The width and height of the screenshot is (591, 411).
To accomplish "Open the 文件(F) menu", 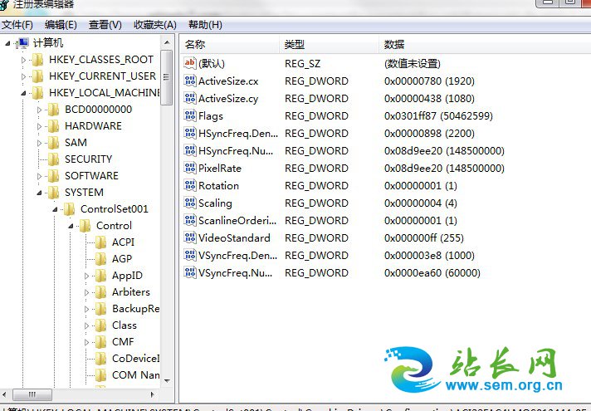I will pyautogui.click(x=17, y=25).
